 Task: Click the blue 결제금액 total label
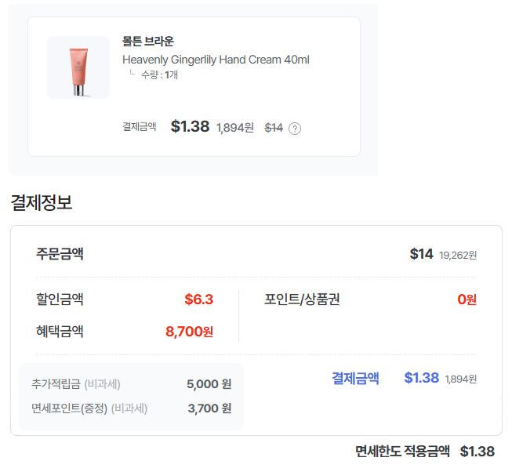(x=355, y=378)
